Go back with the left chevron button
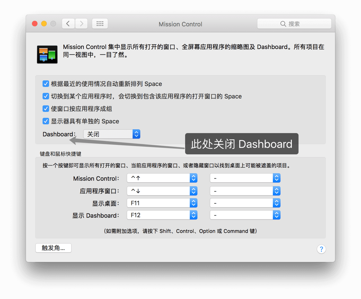The image size is (361, 299). (68, 24)
